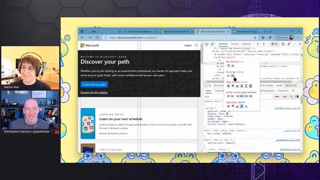320x180 pixels.
Task: Set align-items to flex-end icon
Action: 237,106
